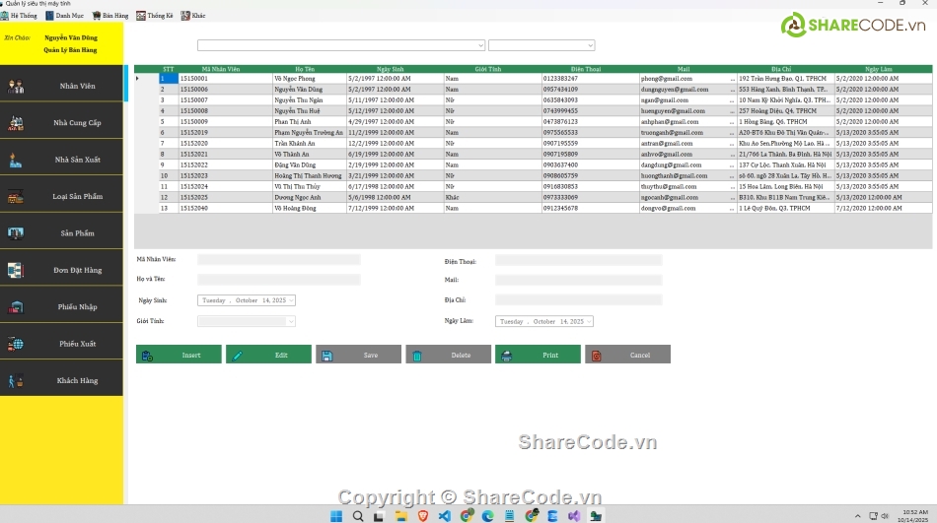Viewport: 937px width, 523px height.
Task: Click the Nhân Viên sidebar icon
Action: point(17,87)
